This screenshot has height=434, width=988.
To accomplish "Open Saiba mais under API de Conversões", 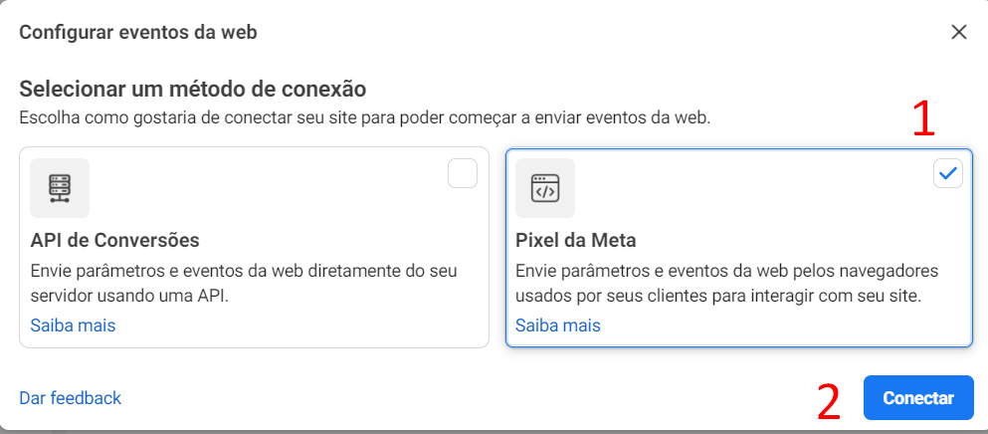I will (x=73, y=325).
